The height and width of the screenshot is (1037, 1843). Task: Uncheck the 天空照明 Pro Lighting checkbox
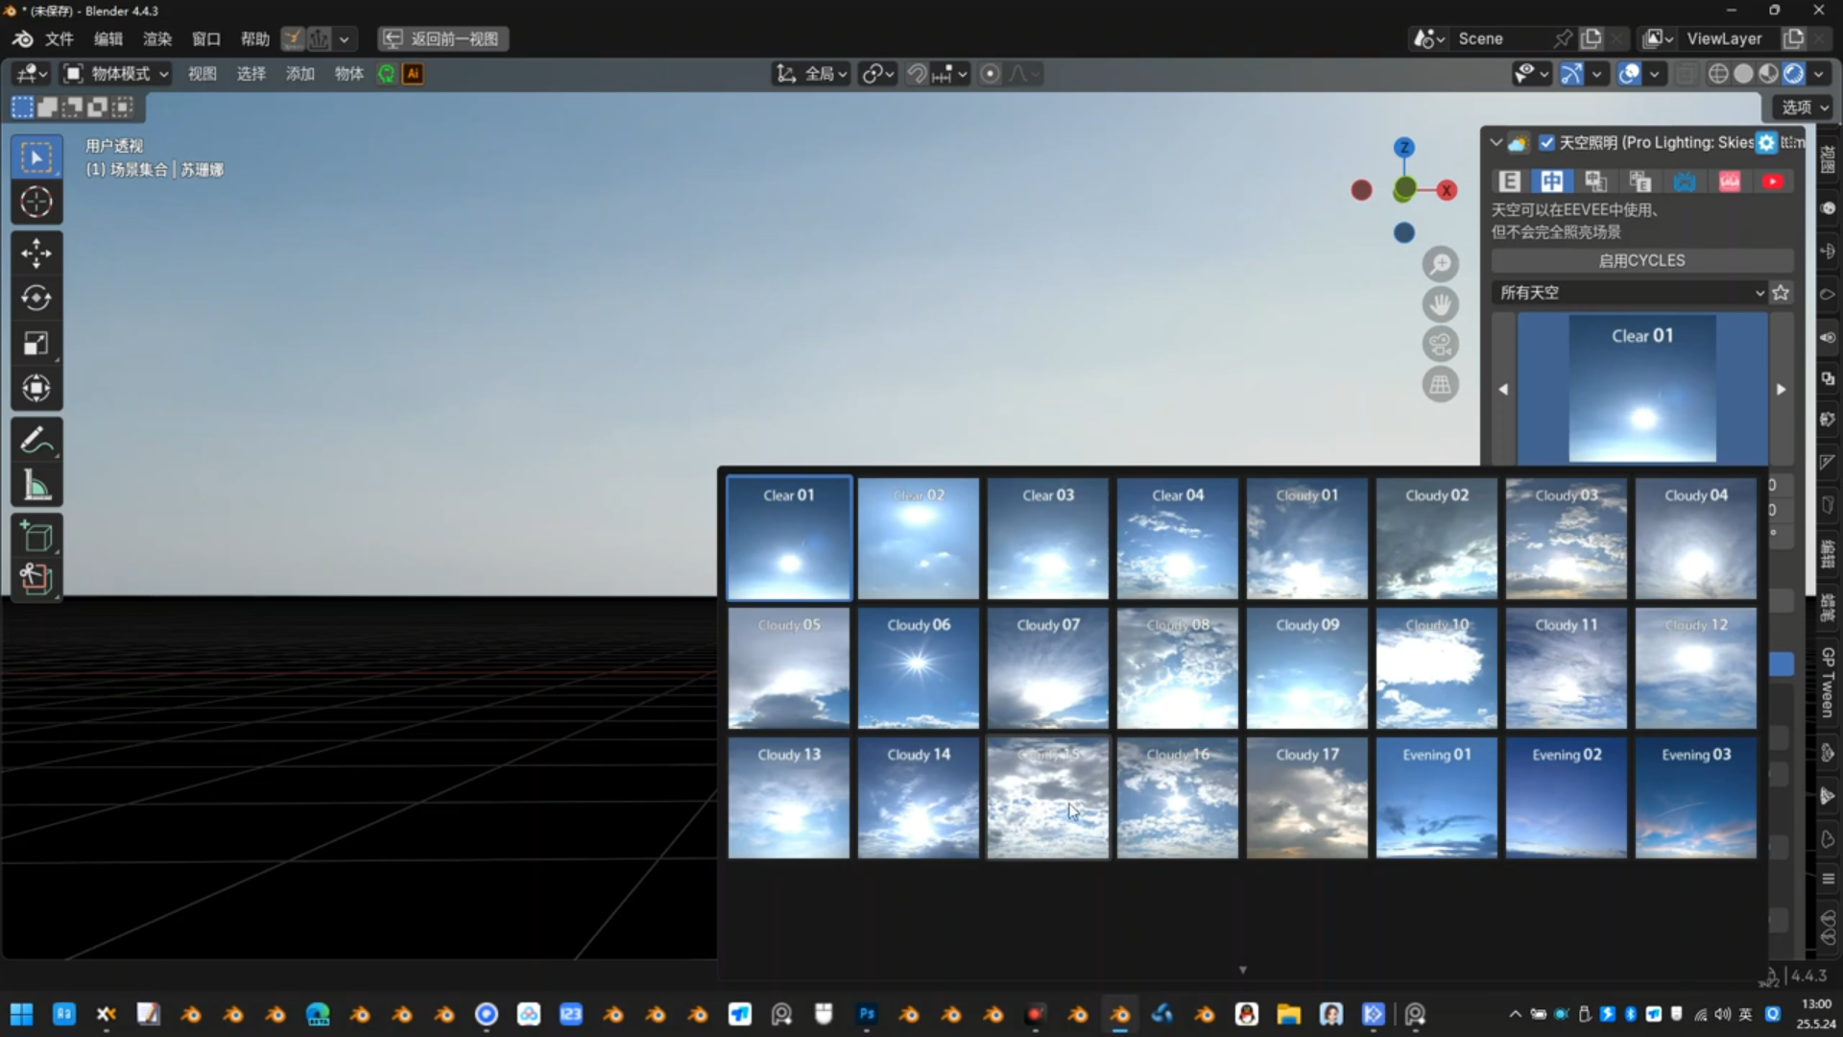pos(1546,143)
